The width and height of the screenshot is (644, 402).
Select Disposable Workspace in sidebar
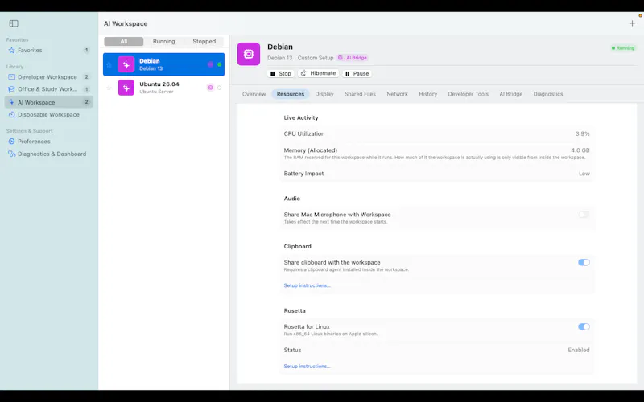point(49,114)
